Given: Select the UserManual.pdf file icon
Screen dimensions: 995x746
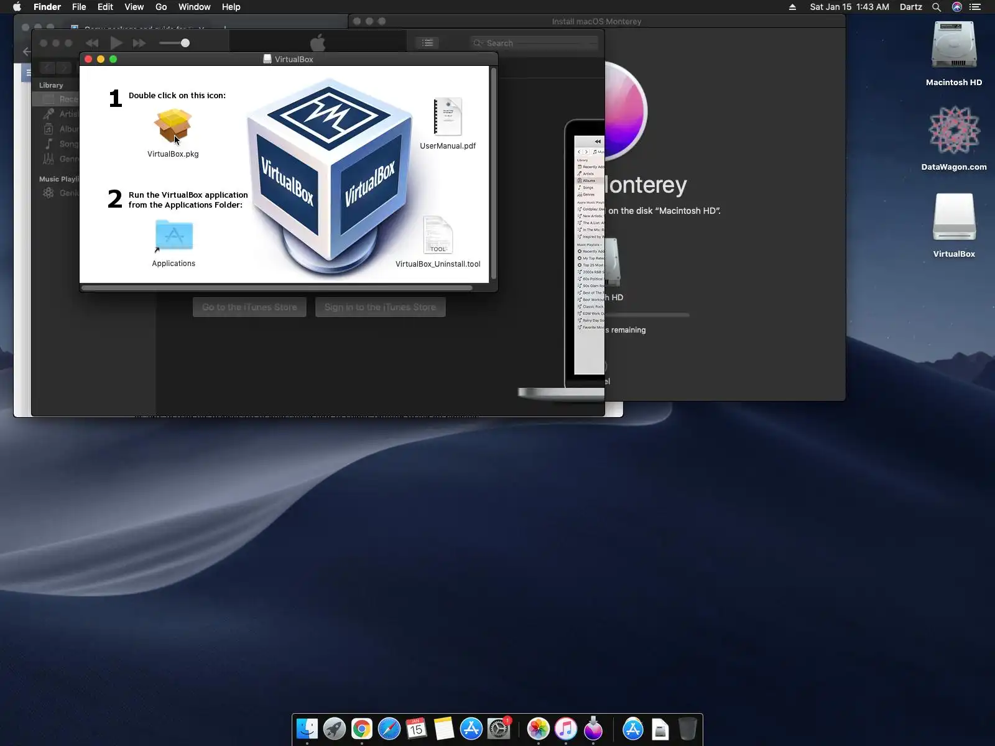Looking at the screenshot, I should (x=448, y=117).
